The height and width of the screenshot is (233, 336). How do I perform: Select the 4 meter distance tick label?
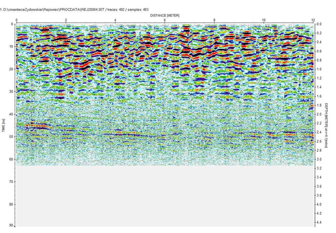(115, 20)
